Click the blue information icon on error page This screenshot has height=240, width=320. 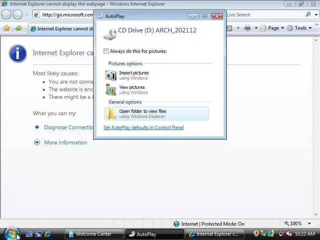pos(18,53)
